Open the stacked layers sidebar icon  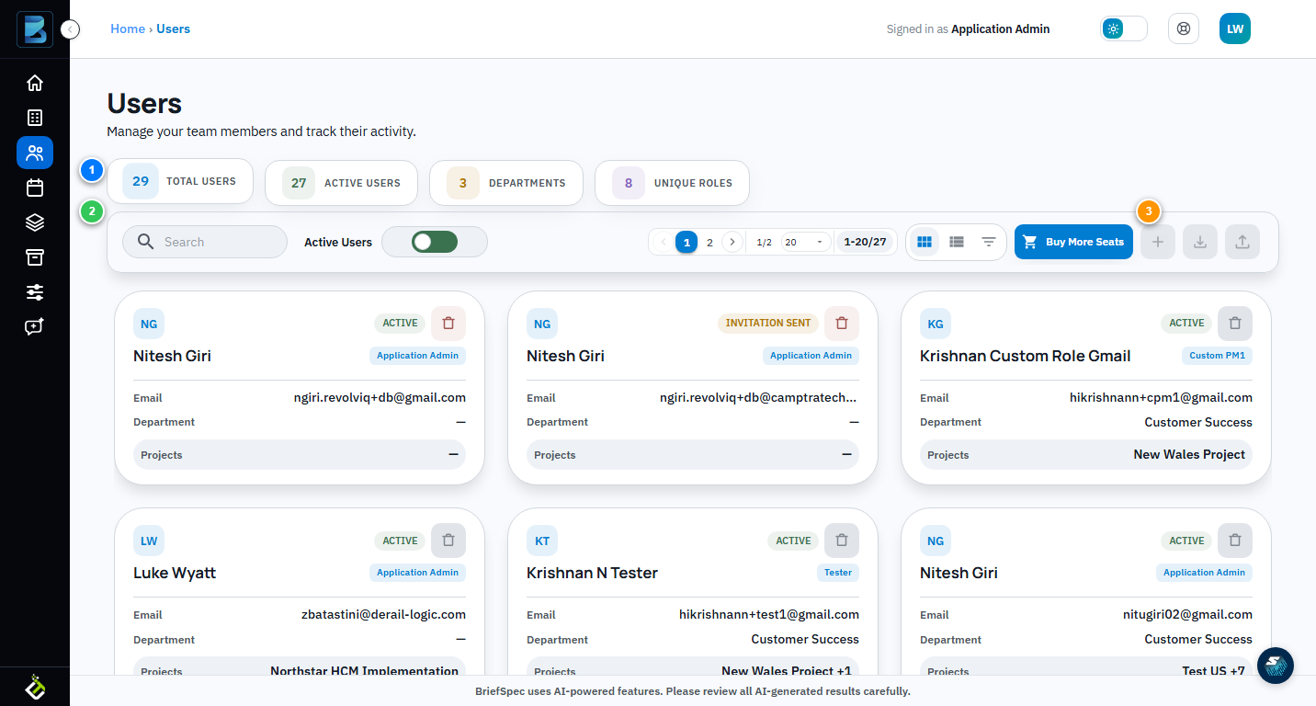[x=35, y=222]
